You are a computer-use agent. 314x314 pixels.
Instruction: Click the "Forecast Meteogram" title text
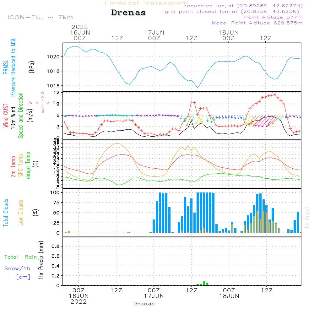146,3
